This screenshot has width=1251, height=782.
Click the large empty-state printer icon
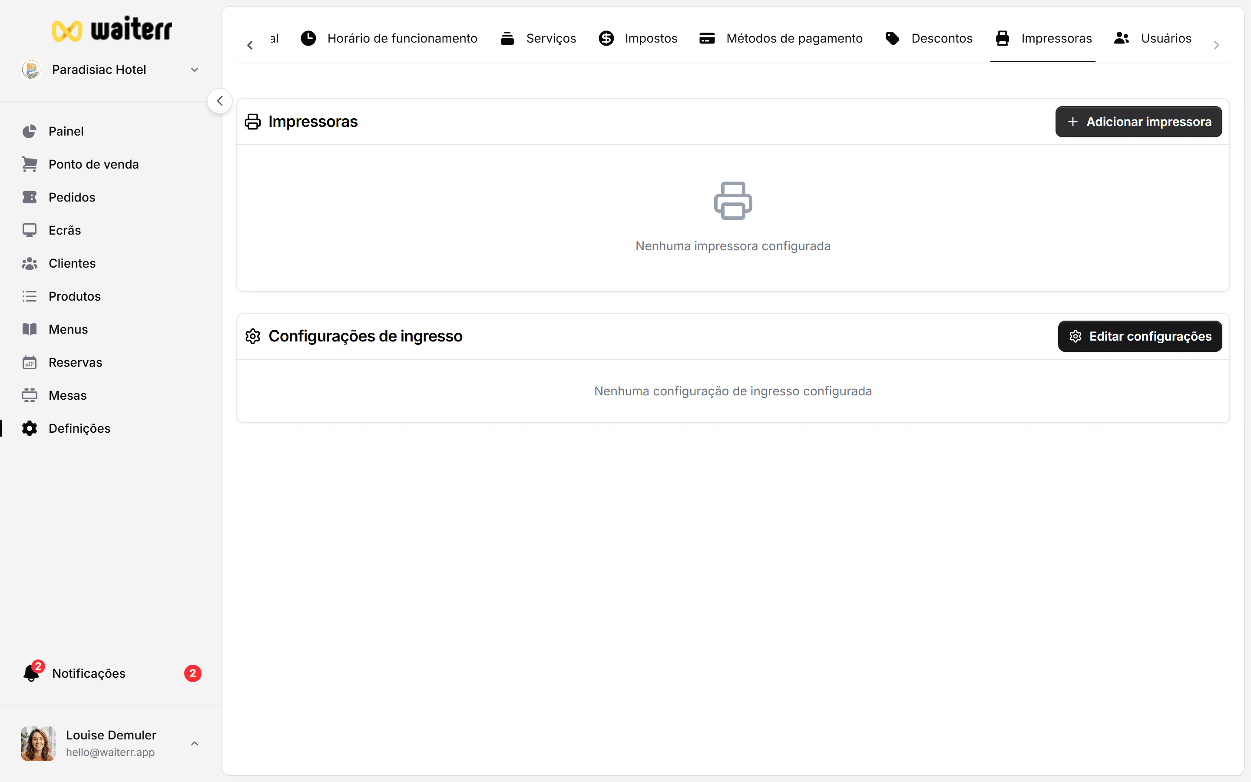pos(733,201)
